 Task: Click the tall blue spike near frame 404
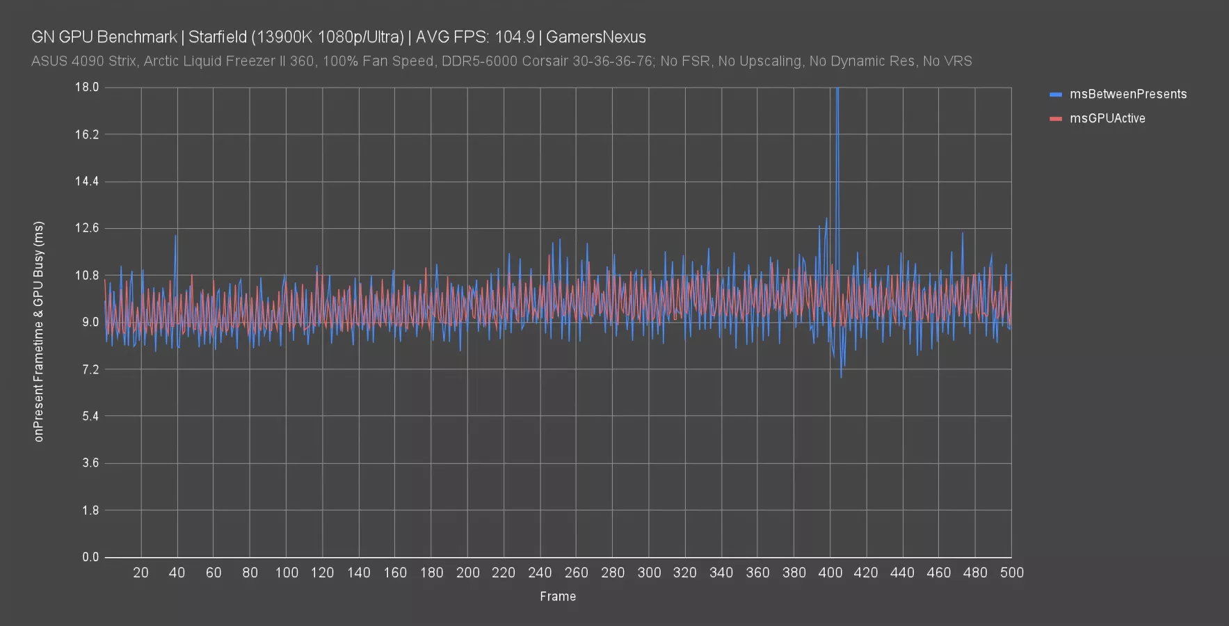pyautogui.click(x=837, y=139)
